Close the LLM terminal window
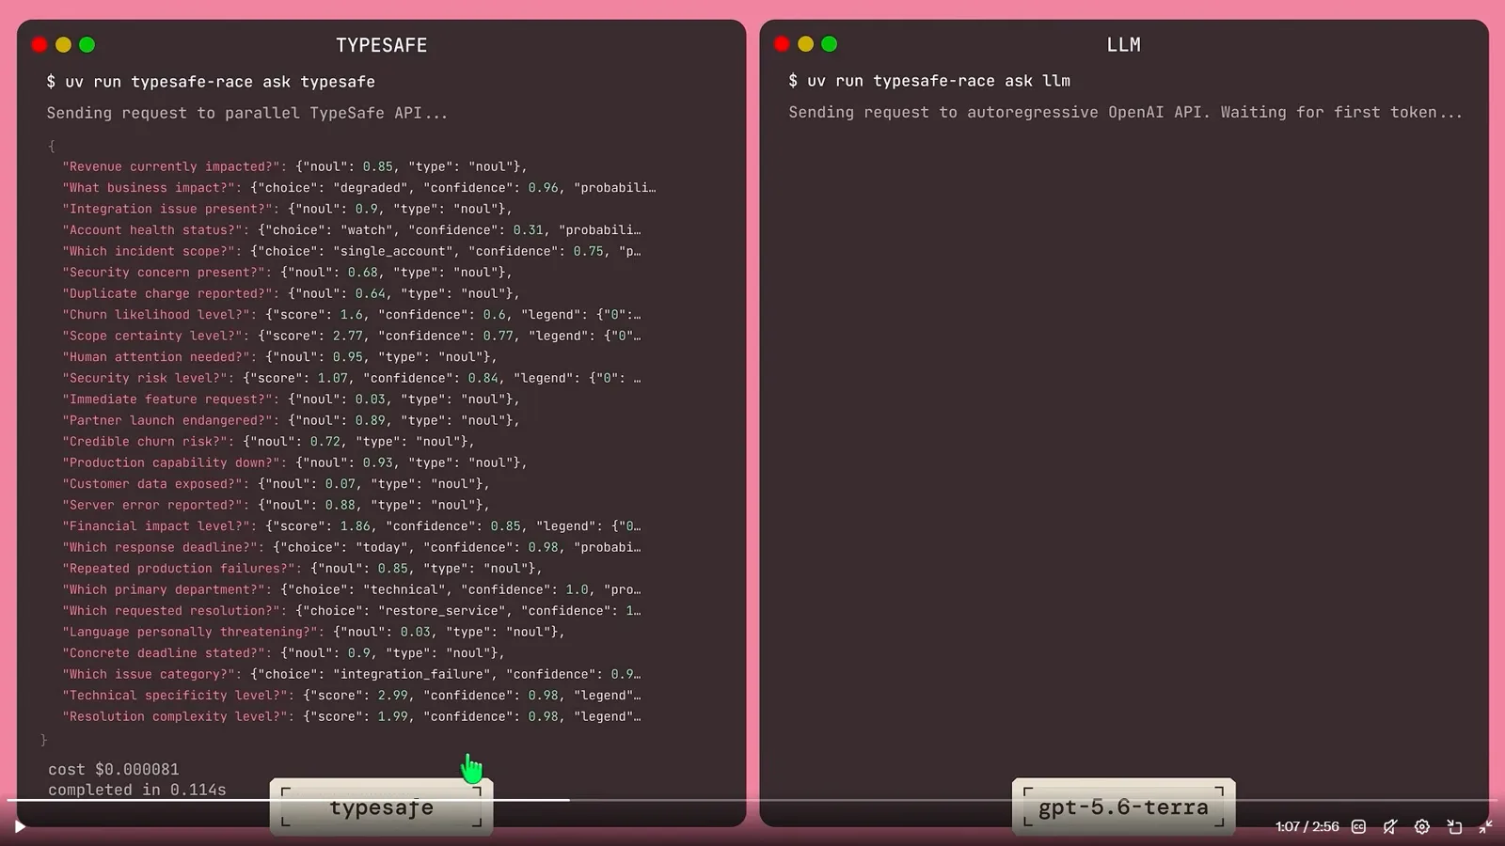This screenshot has height=846, width=1505. [x=782, y=44]
